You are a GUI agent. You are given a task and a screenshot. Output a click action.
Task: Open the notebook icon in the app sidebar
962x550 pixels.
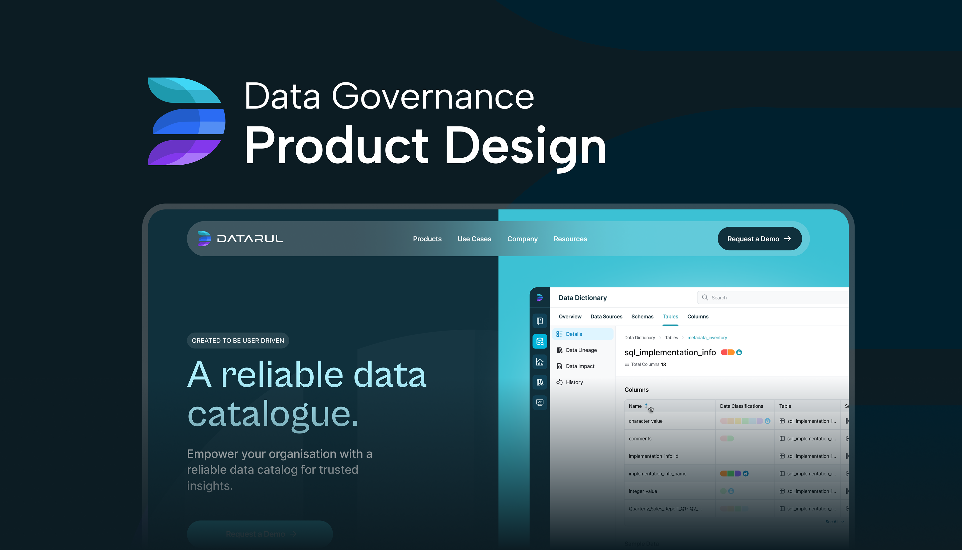pos(540,321)
